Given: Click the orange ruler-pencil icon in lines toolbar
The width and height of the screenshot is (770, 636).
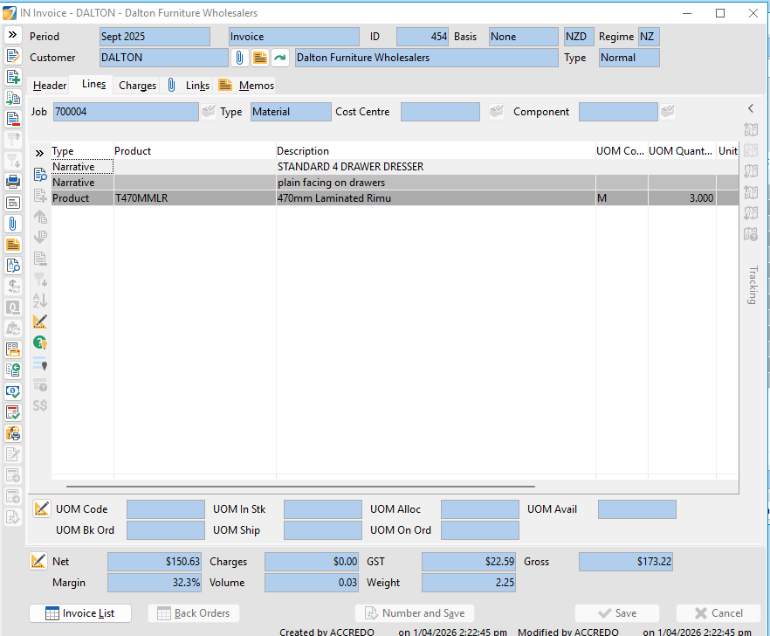Looking at the screenshot, I should click(40, 322).
